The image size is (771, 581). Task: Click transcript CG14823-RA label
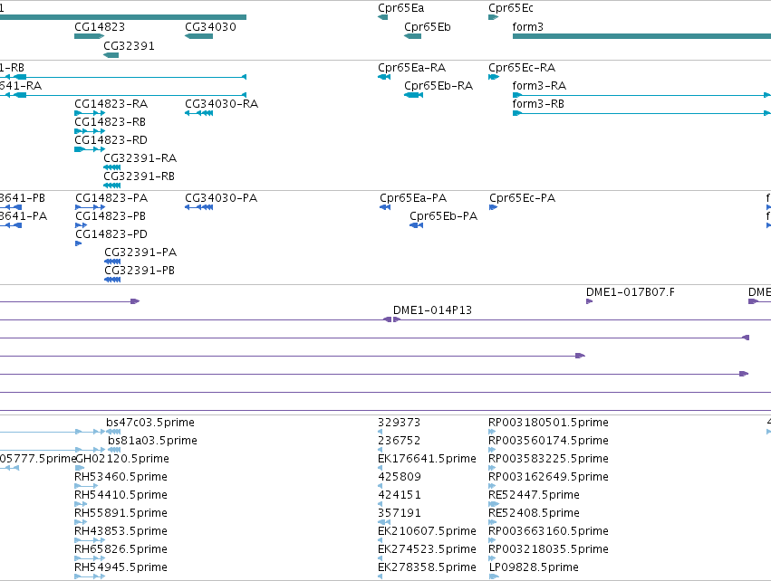click(x=111, y=104)
